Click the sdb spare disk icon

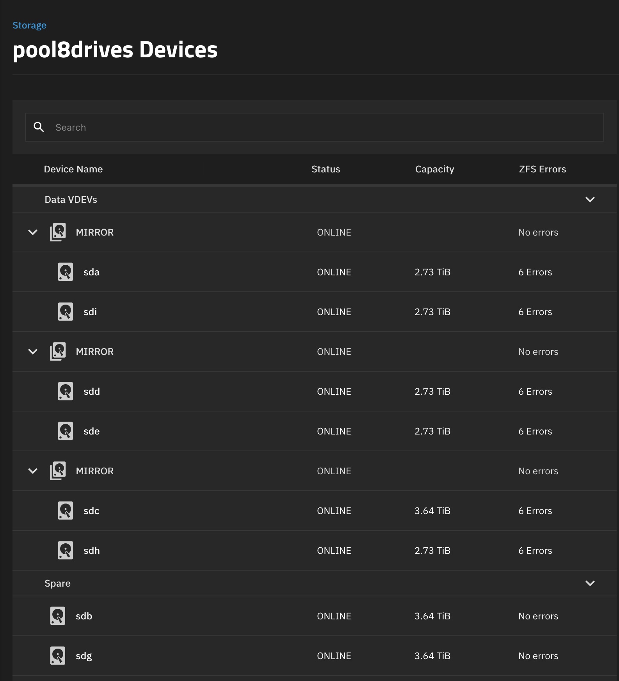[x=57, y=616]
